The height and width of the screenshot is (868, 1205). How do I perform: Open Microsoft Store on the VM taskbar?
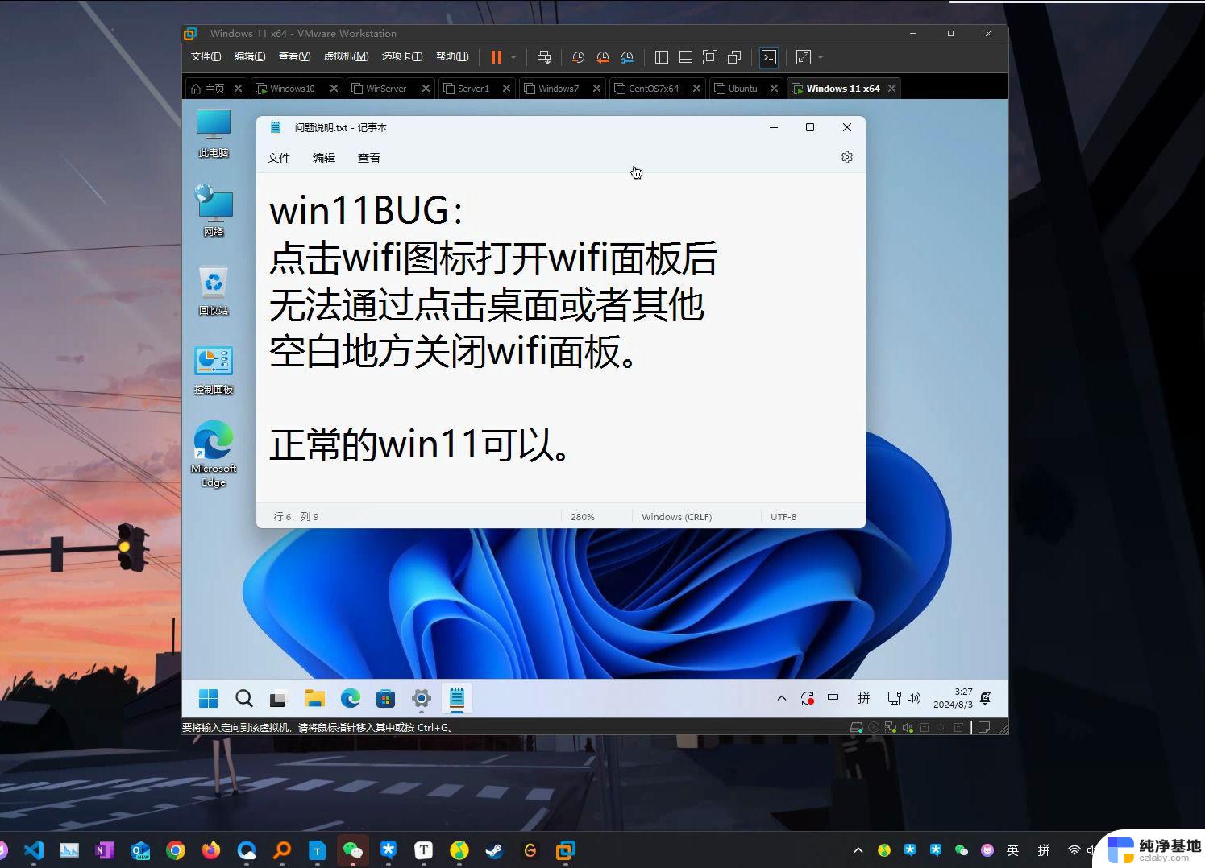pyautogui.click(x=386, y=698)
